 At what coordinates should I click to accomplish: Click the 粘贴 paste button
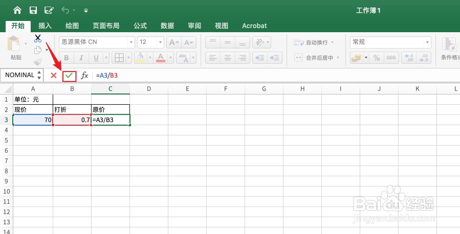14,48
